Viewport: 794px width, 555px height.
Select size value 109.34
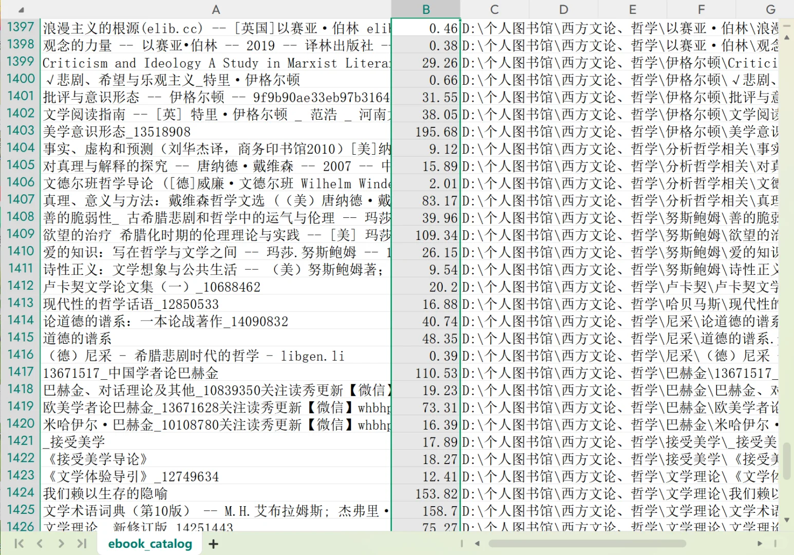point(426,235)
